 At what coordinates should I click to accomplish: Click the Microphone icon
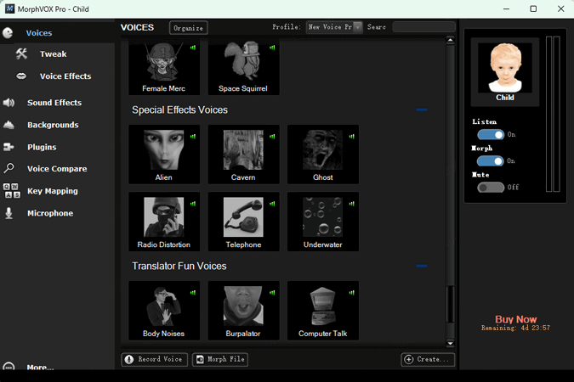point(9,213)
